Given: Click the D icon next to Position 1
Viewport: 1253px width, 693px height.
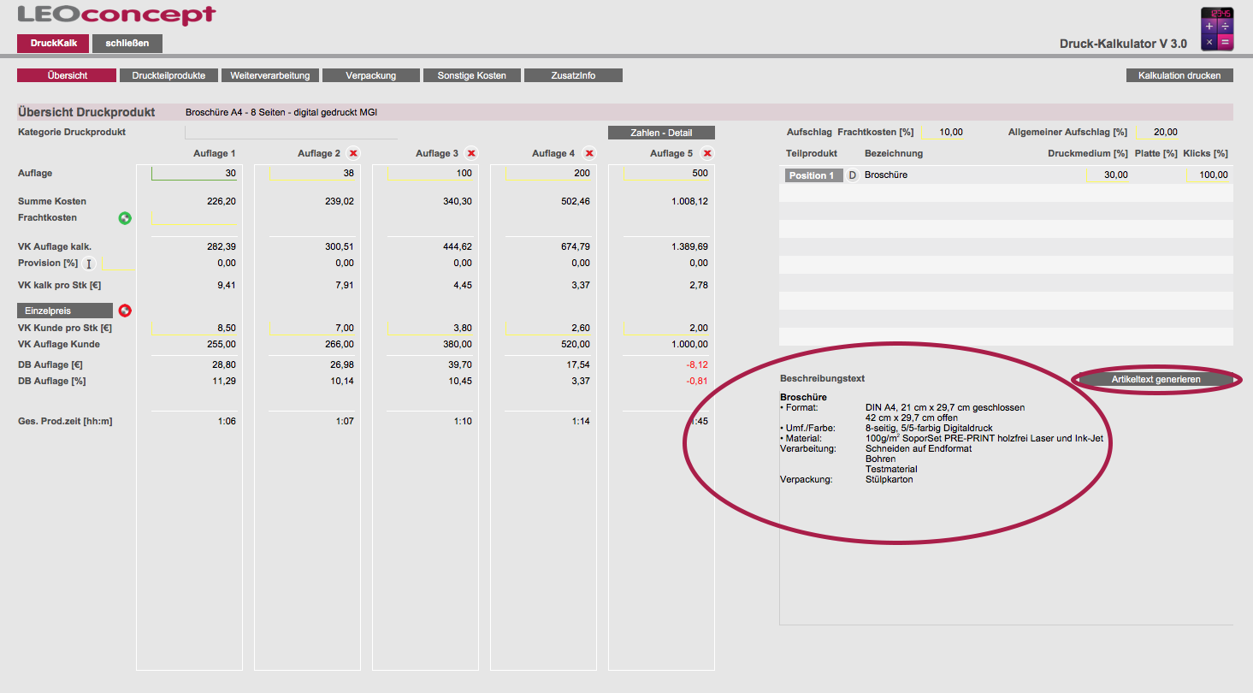Looking at the screenshot, I should point(852,175).
